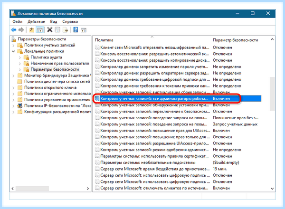Select Контроллер домена: требование цифровой подписи

tap(155, 79)
